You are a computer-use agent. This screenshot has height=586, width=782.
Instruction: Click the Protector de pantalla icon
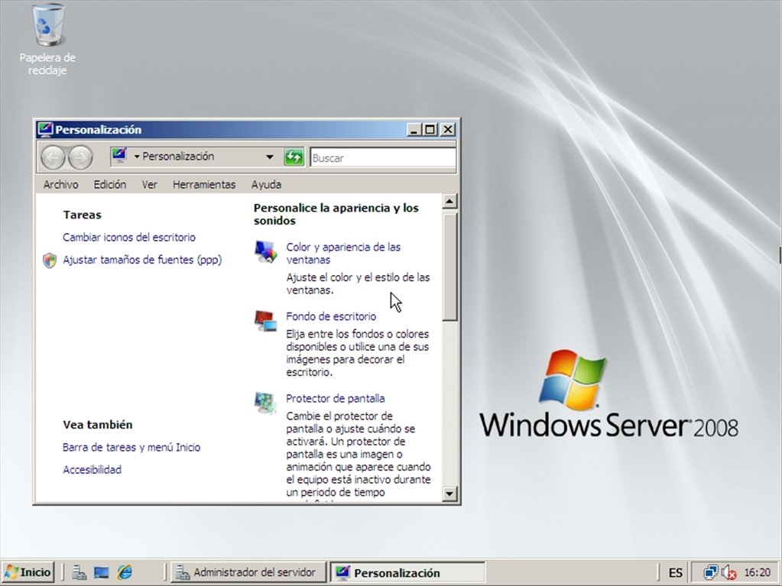click(265, 403)
